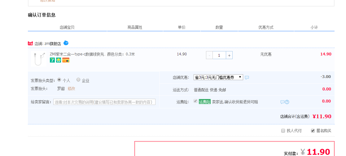346x156 pixels.
Task: Click the 小计 column header
Action: [x=314, y=27]
